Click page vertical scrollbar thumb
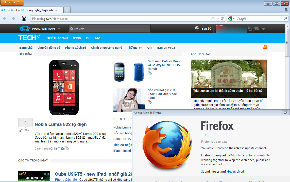 287,43
